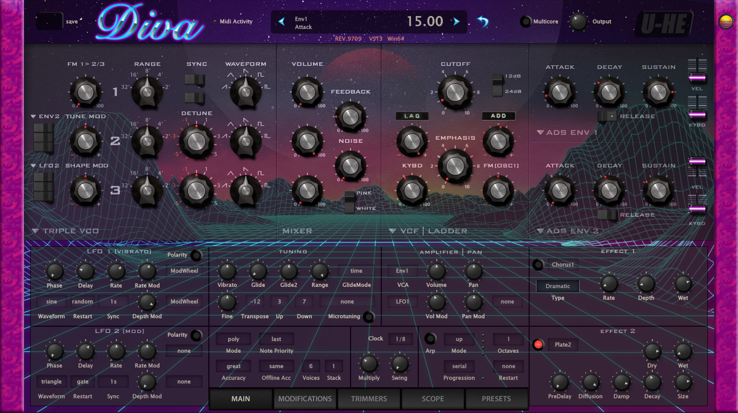Open the LFO 1 sine waveform dropdown

[x=51, y=302]
